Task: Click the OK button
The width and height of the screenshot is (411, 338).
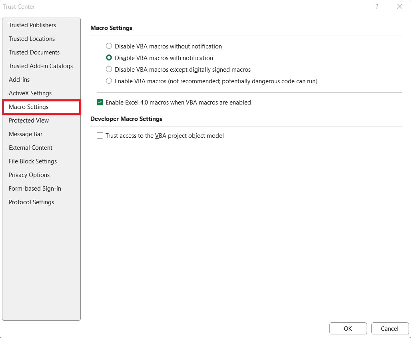Action: point(348,328)
